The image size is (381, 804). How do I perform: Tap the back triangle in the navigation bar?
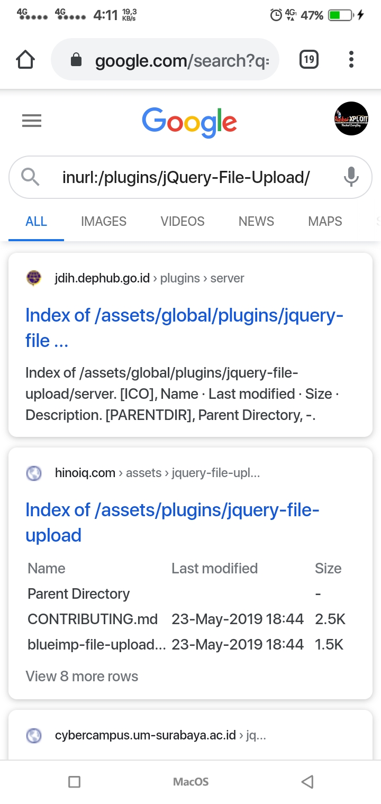pyautogui.click(x=307, y=781)
